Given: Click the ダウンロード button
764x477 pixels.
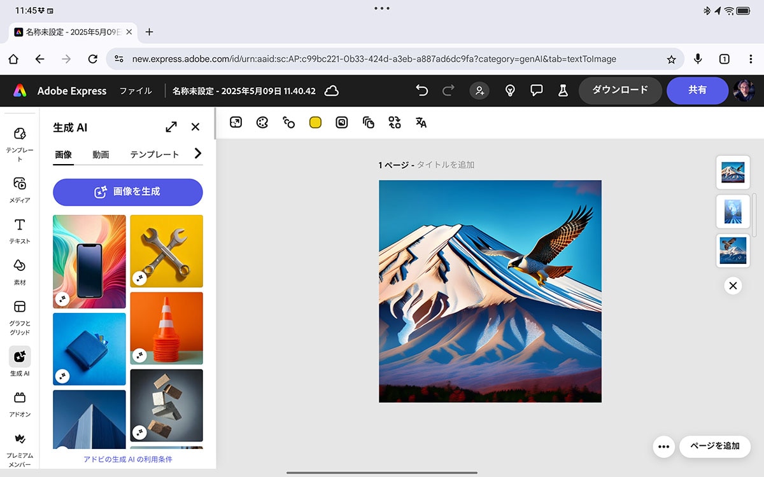Looking at the screenshot, I should 619,90.
